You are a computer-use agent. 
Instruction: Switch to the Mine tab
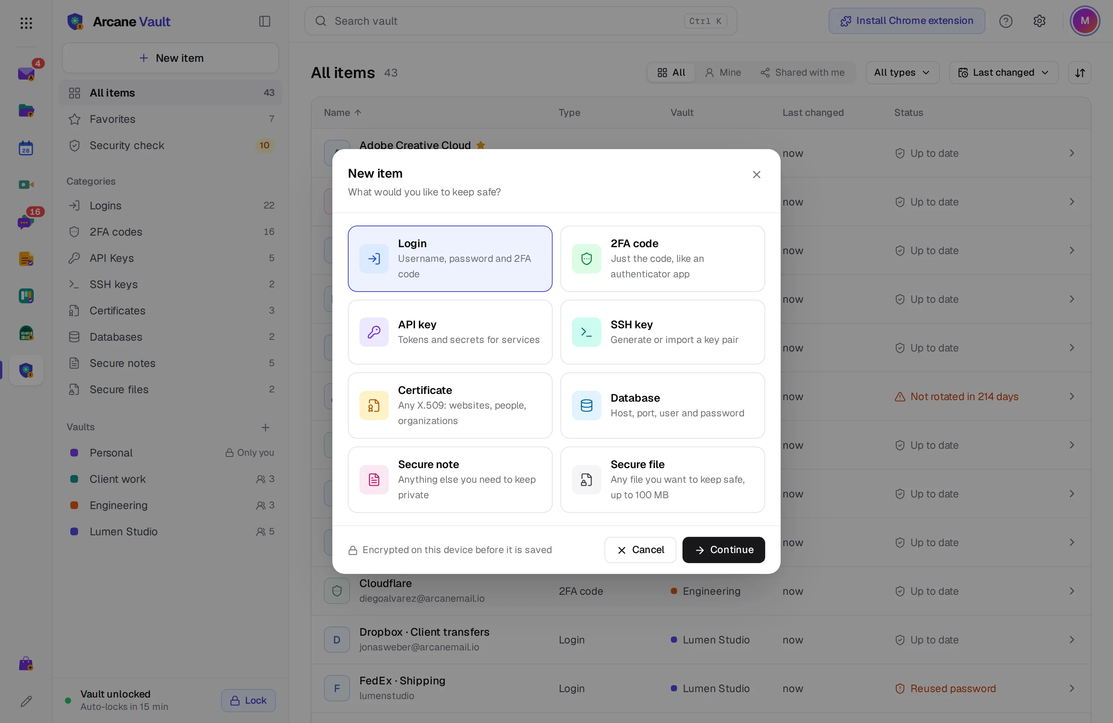(723, 73)
